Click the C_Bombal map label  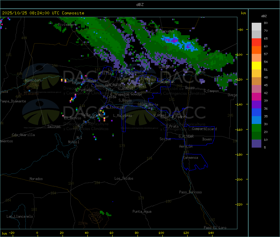(x=126, y=88)
